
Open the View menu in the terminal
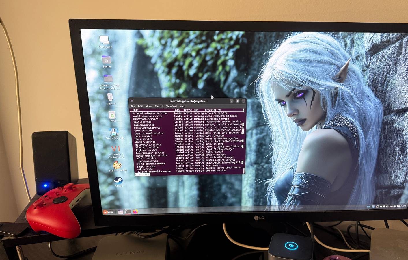149,106
